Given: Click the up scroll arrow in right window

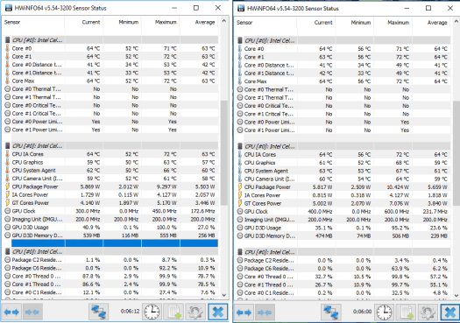Looking at the screenshot, I should 456,21.
